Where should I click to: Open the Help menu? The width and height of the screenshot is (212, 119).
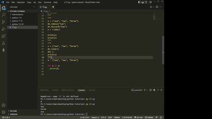click(x=55, y=2)
